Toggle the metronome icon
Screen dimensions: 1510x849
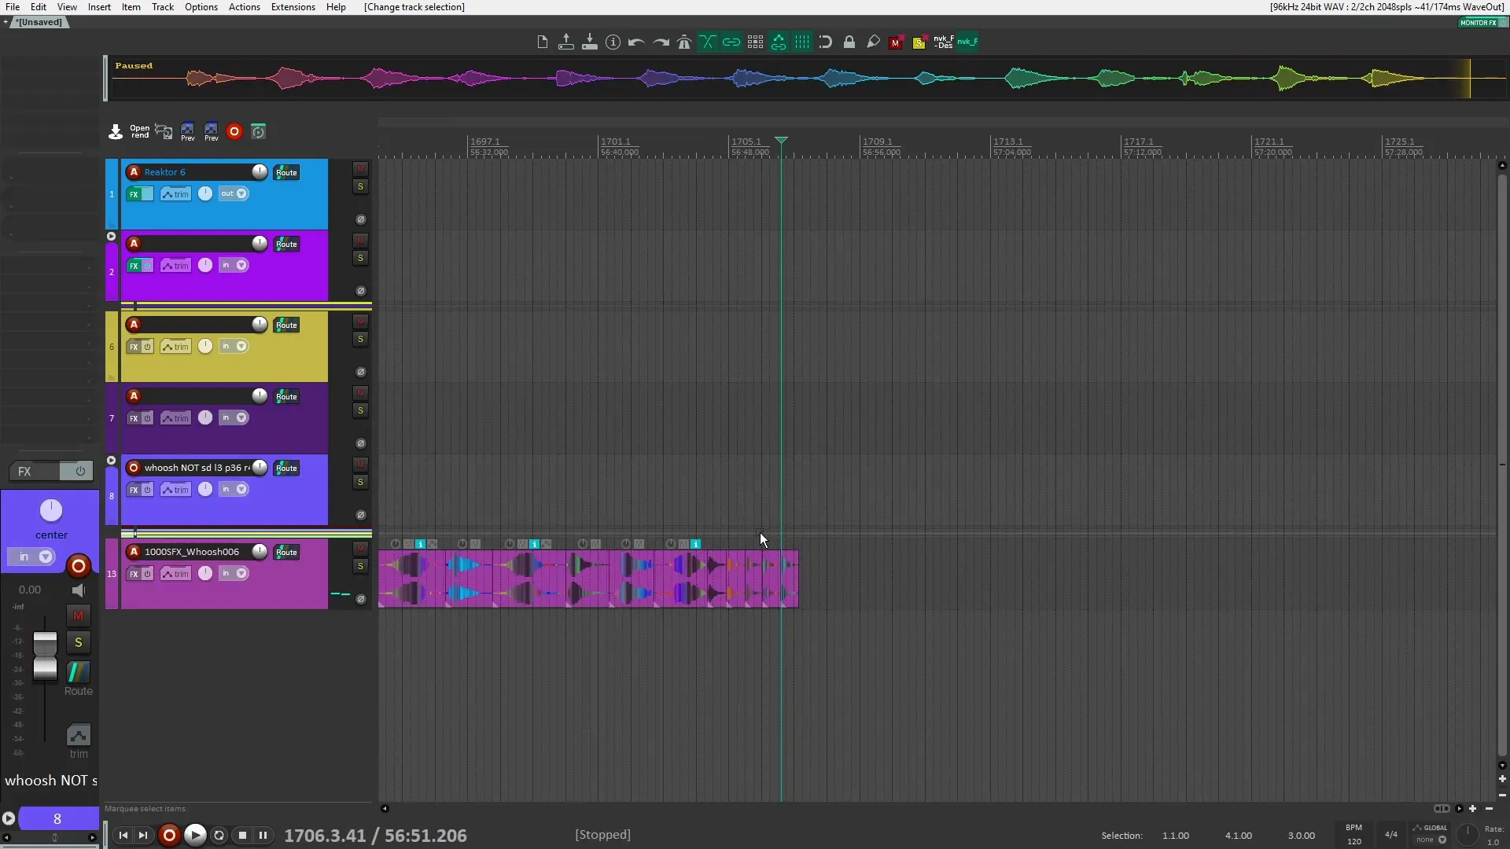[x=684, y=42]
